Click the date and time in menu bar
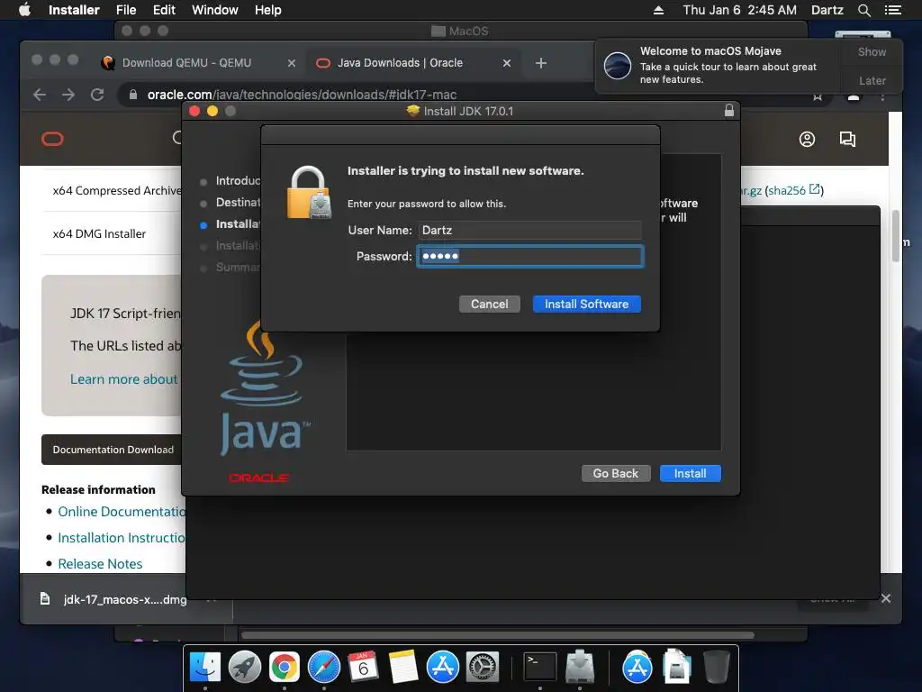 pyautogui.click(x=739, y=10)
